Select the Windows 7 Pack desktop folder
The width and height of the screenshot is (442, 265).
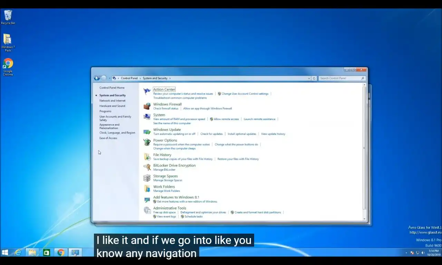point(8,43)
